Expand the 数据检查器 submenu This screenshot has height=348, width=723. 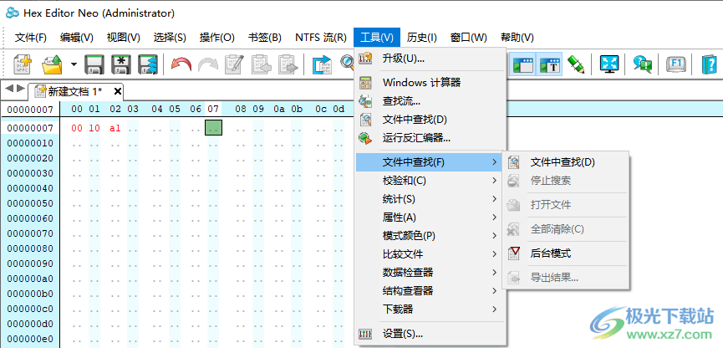(428, 273)
